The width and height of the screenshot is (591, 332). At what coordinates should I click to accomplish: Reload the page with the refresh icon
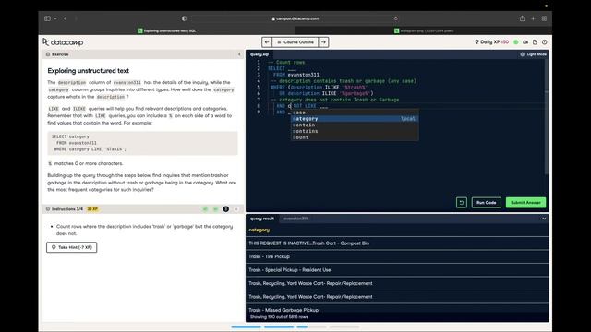pos(395,18)
